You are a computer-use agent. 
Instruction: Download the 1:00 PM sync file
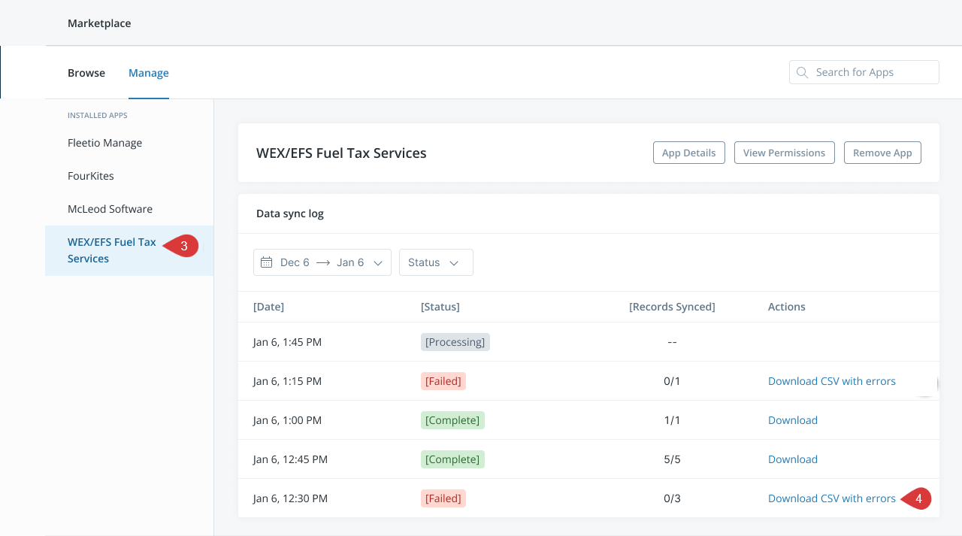pyautogui.click(x=793, y=420)
